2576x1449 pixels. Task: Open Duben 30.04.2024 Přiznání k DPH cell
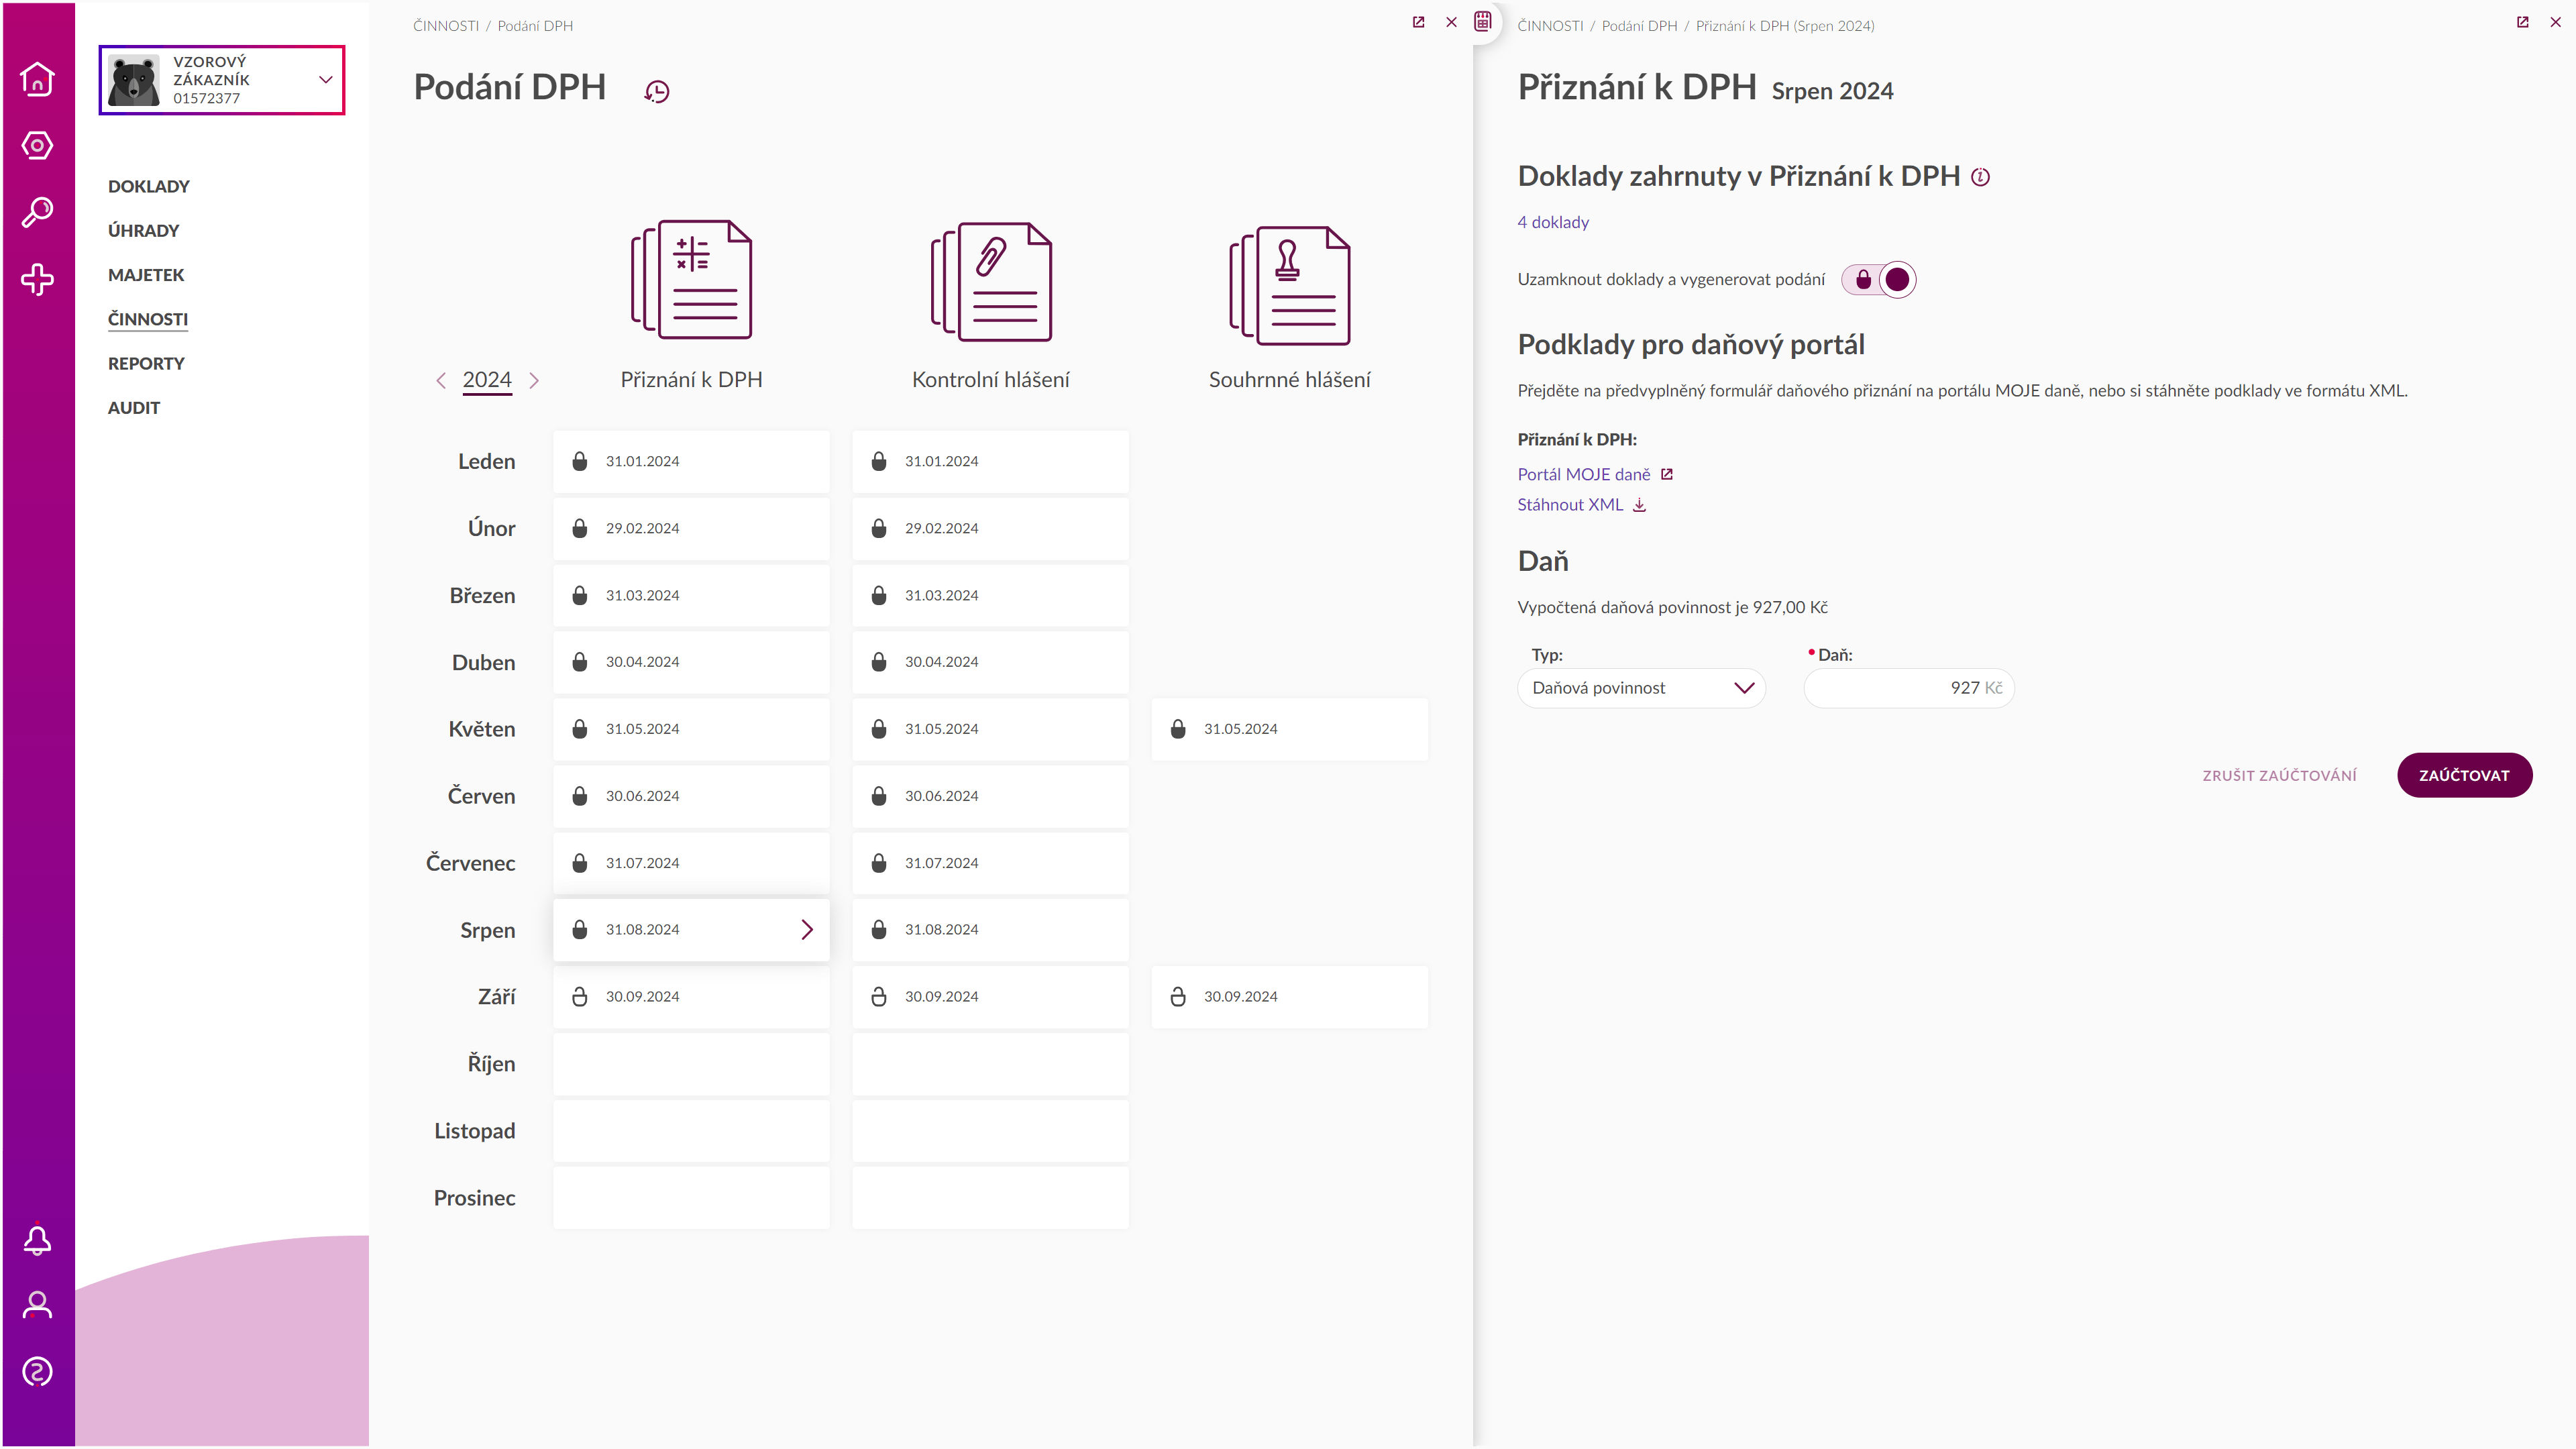691,662
